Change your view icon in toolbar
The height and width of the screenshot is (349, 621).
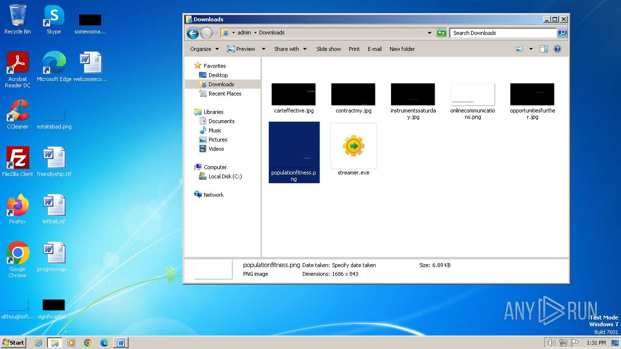pyautogui.click(x=519, y=49)
